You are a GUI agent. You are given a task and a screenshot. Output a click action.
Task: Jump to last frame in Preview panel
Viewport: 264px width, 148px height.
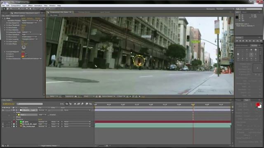[x=250, y=41]
